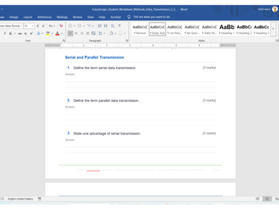Image resolution: width=279 pixels, height=209 pixels.
Task: Open numbering library dropdown arrow
Action: [x=84, y=26]
